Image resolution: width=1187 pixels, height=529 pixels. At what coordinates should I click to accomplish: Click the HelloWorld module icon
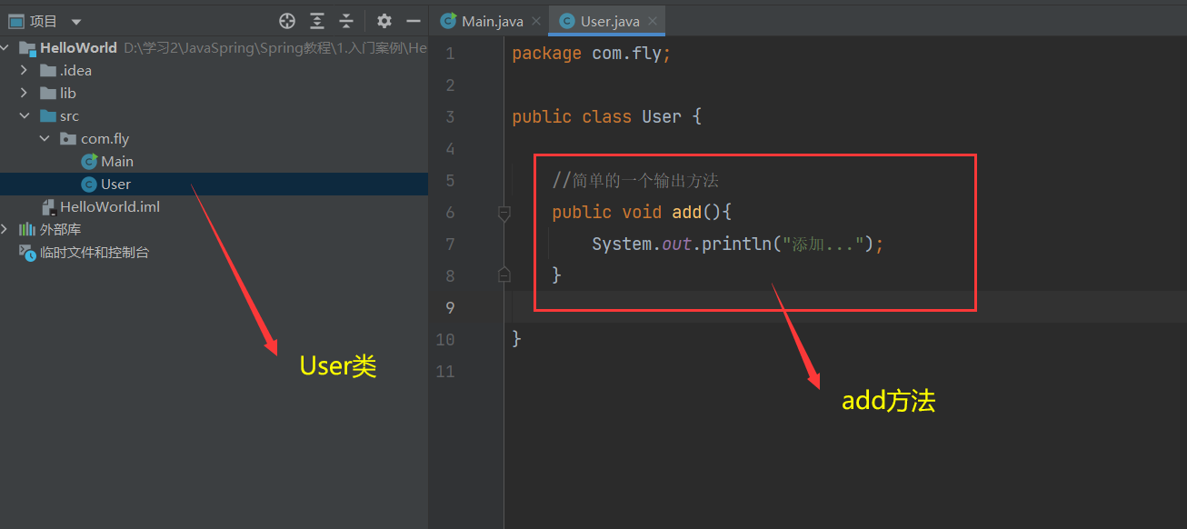click(27, 47)
